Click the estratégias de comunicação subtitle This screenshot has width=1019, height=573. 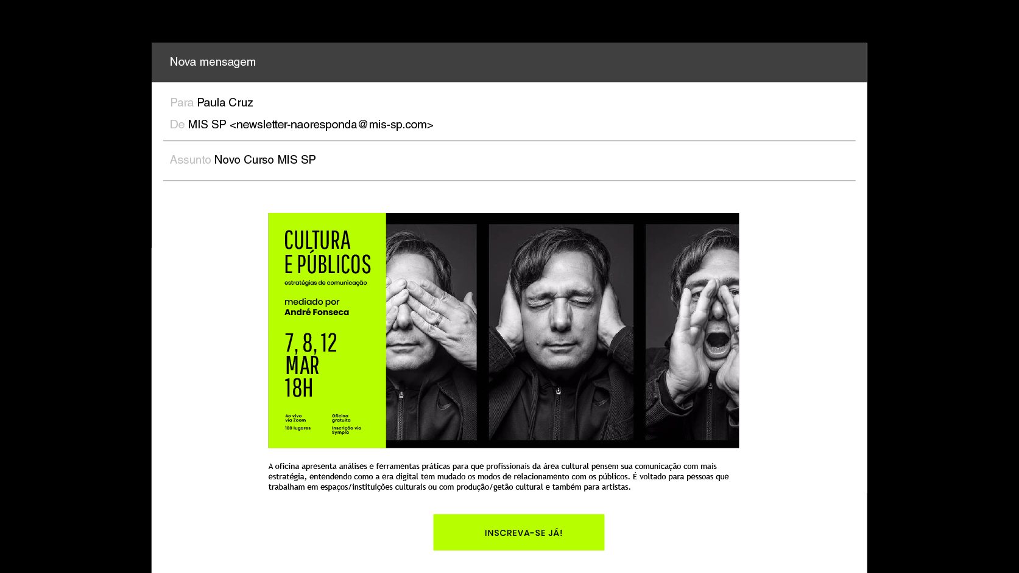(x=326, y=283)
